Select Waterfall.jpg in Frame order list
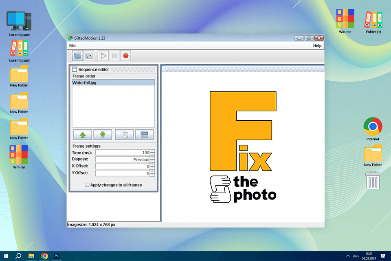The width and height of the screenshot is (391, 261). pyautogui.click(x=113, y=83)
